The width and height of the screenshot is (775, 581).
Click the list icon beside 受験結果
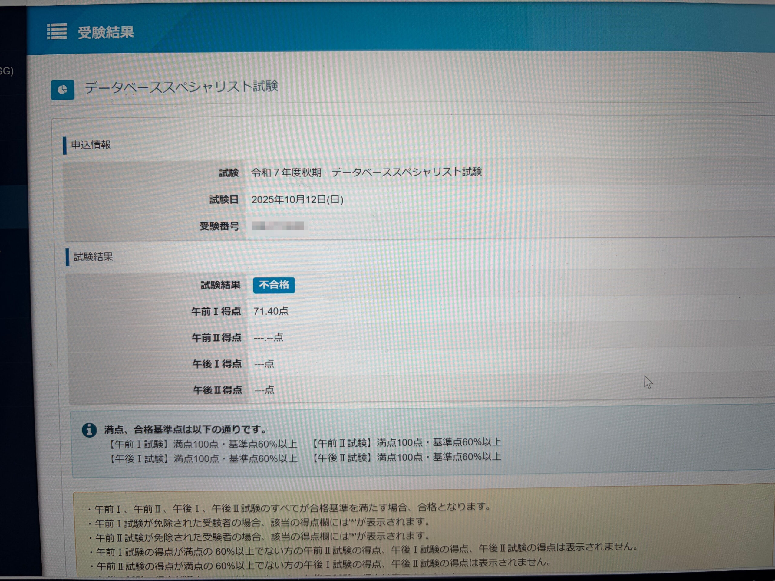pos(57,31)
